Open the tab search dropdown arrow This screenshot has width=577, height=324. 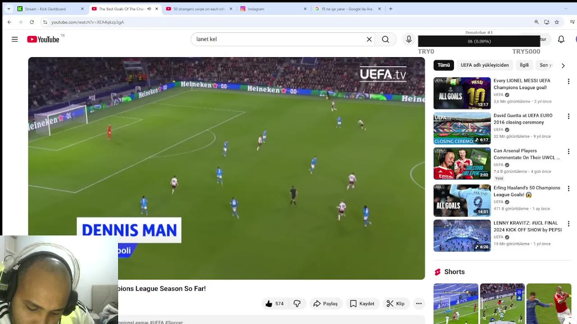9,9
